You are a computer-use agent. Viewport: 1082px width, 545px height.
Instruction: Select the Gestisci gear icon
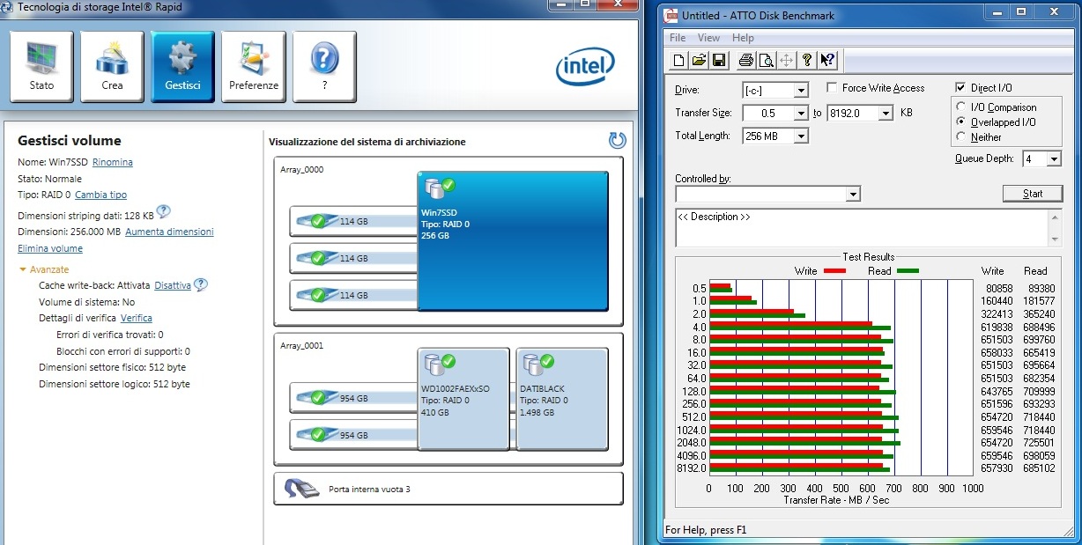click(x=182, y=59)
